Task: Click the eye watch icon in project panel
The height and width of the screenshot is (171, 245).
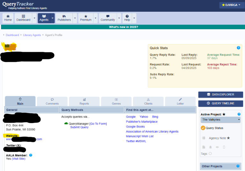Action: (217, 147)
